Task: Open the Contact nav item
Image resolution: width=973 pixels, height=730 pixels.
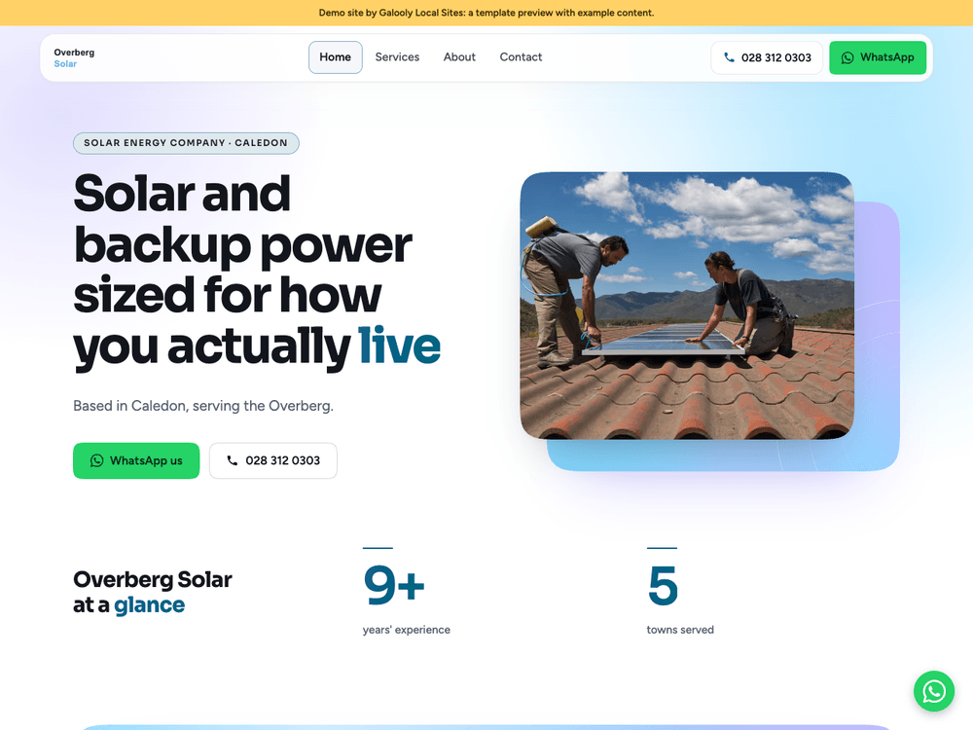Action: coord(521,57)
